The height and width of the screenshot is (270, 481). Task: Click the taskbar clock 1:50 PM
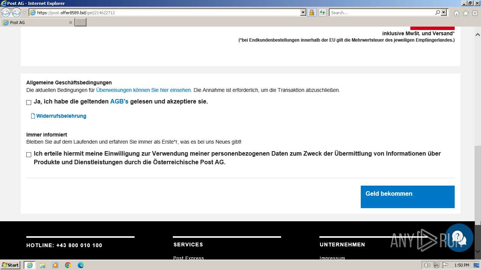[x=461, y=265]
